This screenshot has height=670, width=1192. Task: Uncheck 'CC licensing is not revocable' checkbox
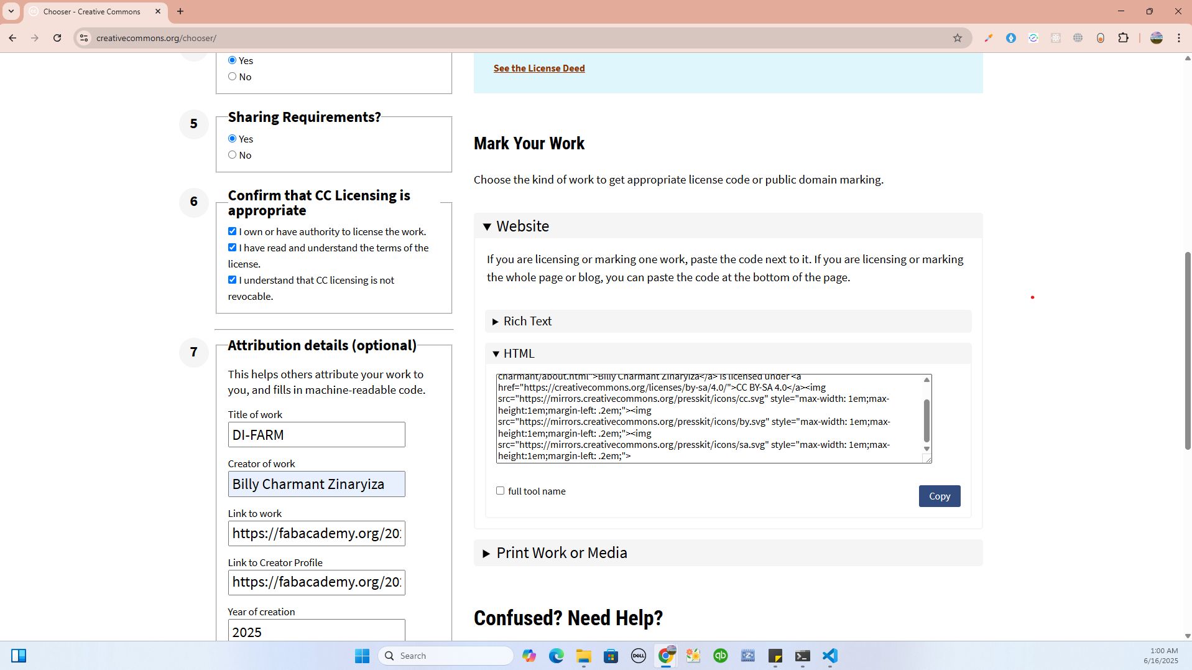point(232,280)
